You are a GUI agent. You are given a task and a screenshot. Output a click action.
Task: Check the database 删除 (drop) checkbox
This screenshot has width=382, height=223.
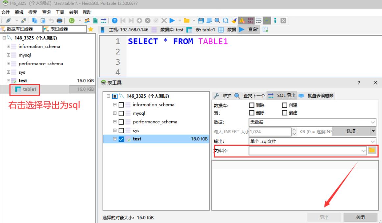[251, 105]
